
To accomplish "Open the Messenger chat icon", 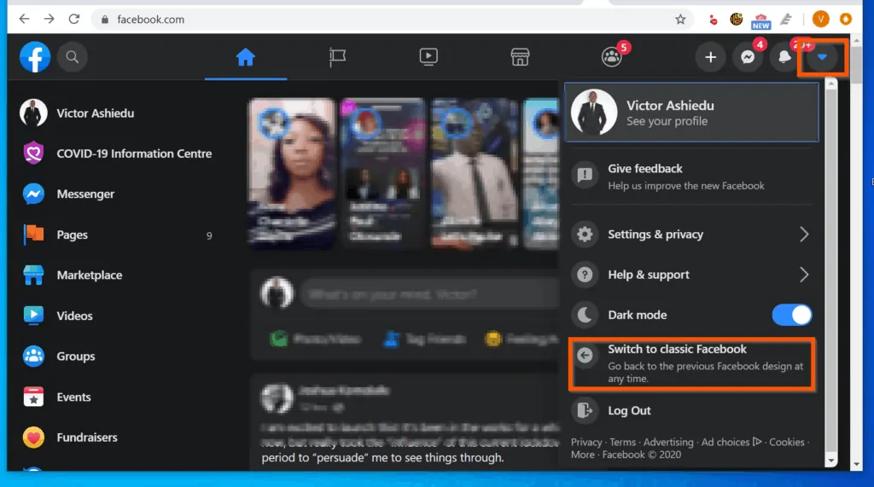I will tap(748, 57).
